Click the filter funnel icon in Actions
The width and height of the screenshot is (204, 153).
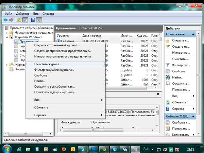[x=167, y=65]
